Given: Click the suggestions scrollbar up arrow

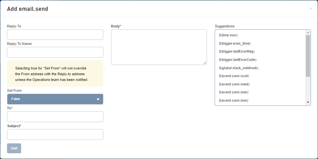Looking at the screenshot, I should 308,33.
